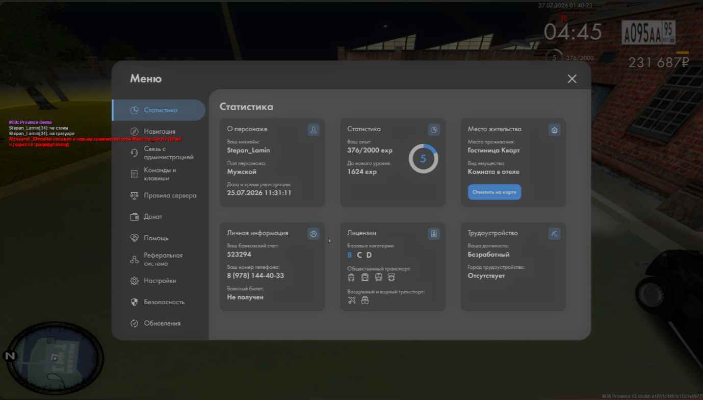Viewport: 703px width, 400px height.
Task: Click the employment city value Отсутствует
Action: (486, 276)
